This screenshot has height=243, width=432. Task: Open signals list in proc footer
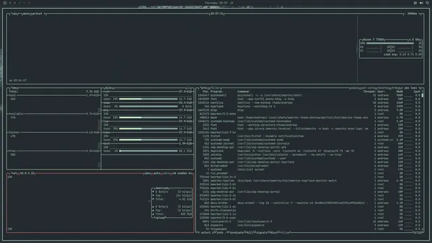click(261, 232)
